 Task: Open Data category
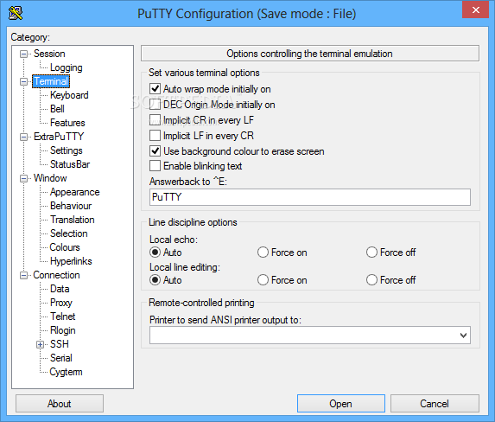click(60, 289)
